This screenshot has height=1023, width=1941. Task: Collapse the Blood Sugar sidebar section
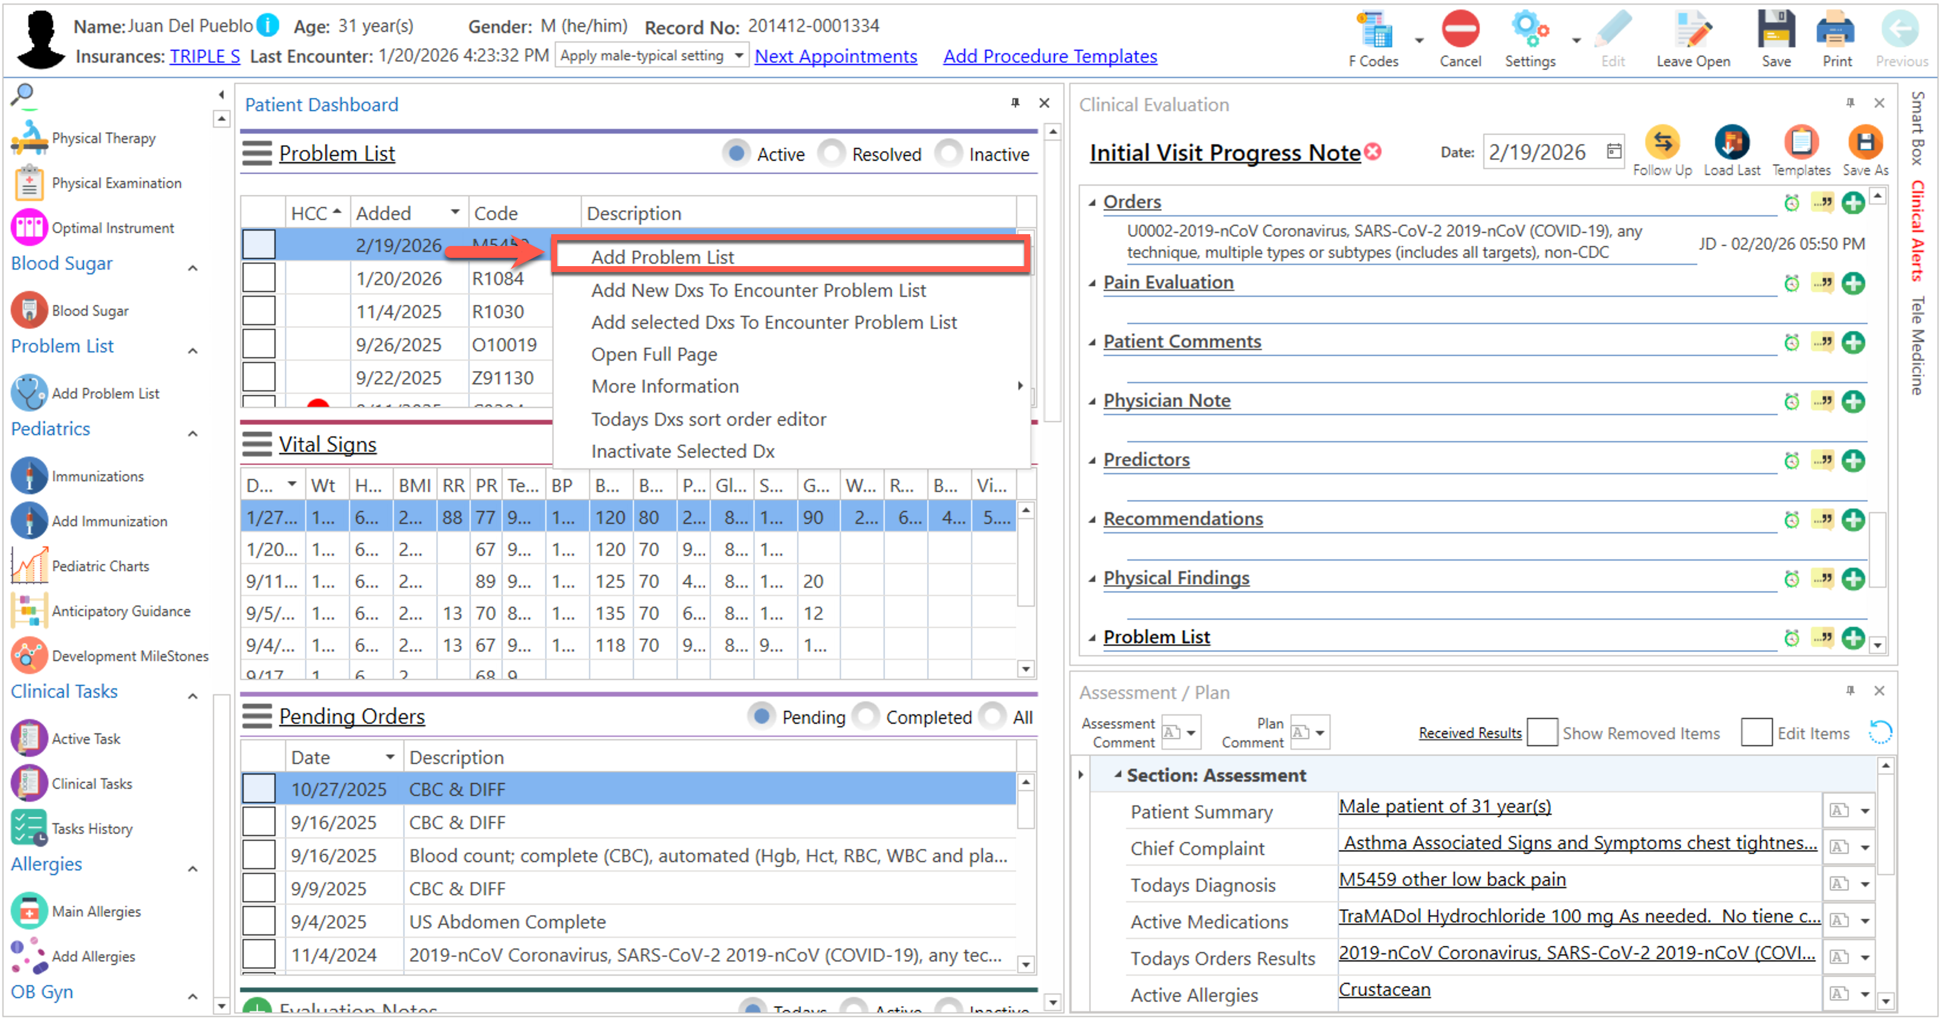[193, 267]
